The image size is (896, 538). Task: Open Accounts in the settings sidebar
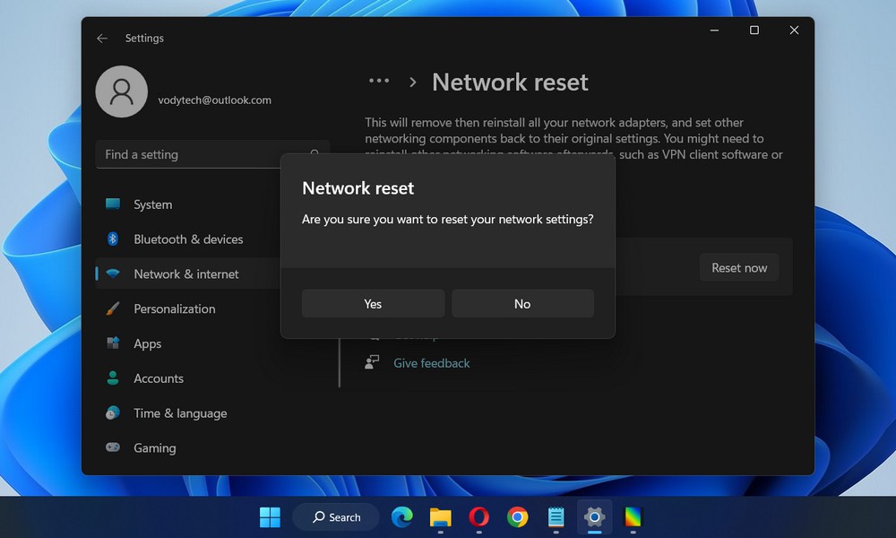[x=159, y=378]
